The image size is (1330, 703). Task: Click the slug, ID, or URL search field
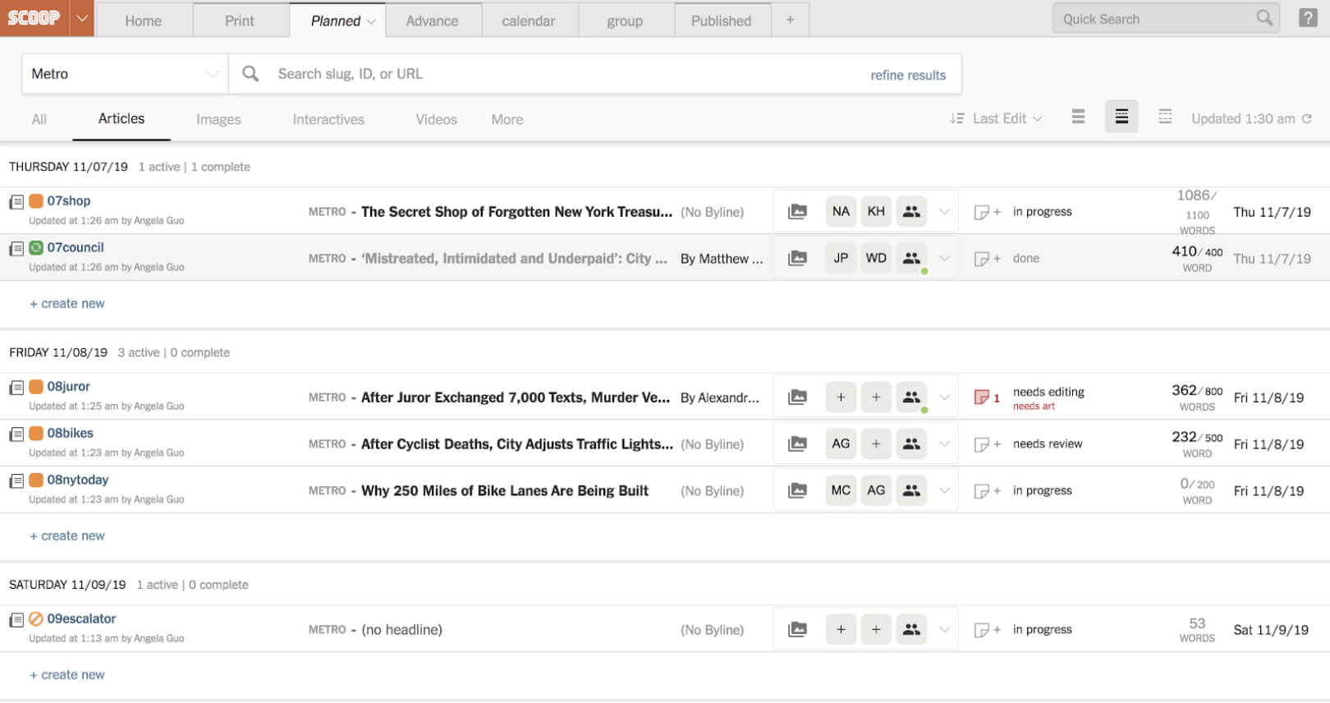click(558, 74)
